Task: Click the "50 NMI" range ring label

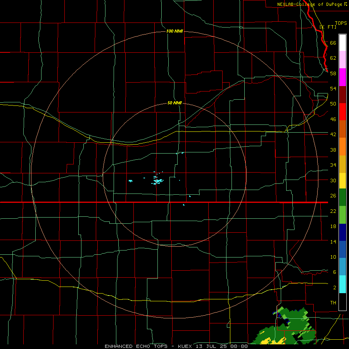Action: tap(174, 103)
